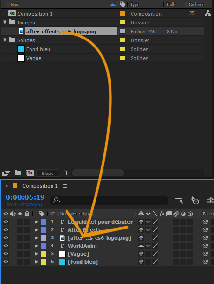Click the lock column header icon
Image resolution: width=214 pixels, height=284 pixels.
coord(27,214)
